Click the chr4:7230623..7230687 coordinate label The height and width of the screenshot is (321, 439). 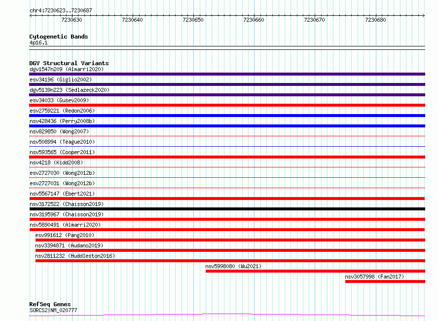point(61,11)
